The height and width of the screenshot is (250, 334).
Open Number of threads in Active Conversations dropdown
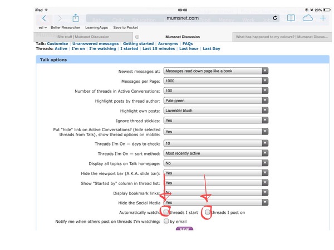point(216,91)
